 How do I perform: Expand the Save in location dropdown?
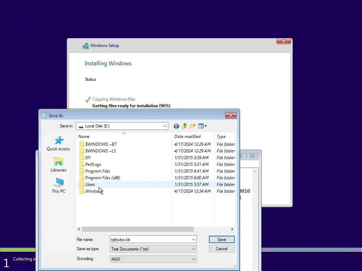point(165,126)
